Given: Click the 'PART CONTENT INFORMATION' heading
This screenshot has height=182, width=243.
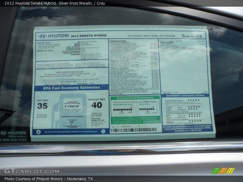Looking at the screenshot, I should click(70, 72).
